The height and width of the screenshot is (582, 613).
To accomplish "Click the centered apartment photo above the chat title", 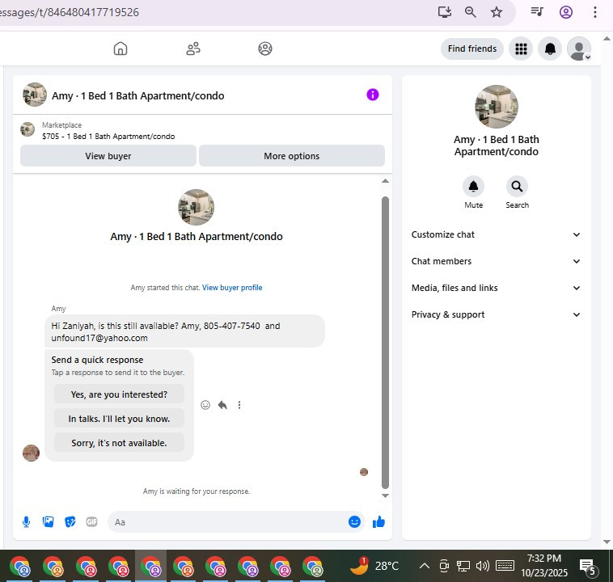I will click(x=196, y=207).
